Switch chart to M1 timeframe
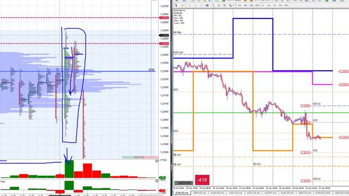This screenshot has height=196, width=349. pos(239,5)
